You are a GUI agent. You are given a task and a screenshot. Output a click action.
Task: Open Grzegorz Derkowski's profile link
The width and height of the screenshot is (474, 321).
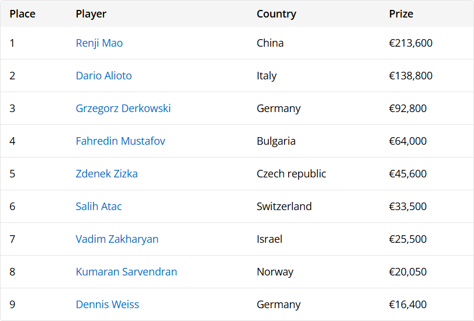pyautogui.click(x=123, y=109)
